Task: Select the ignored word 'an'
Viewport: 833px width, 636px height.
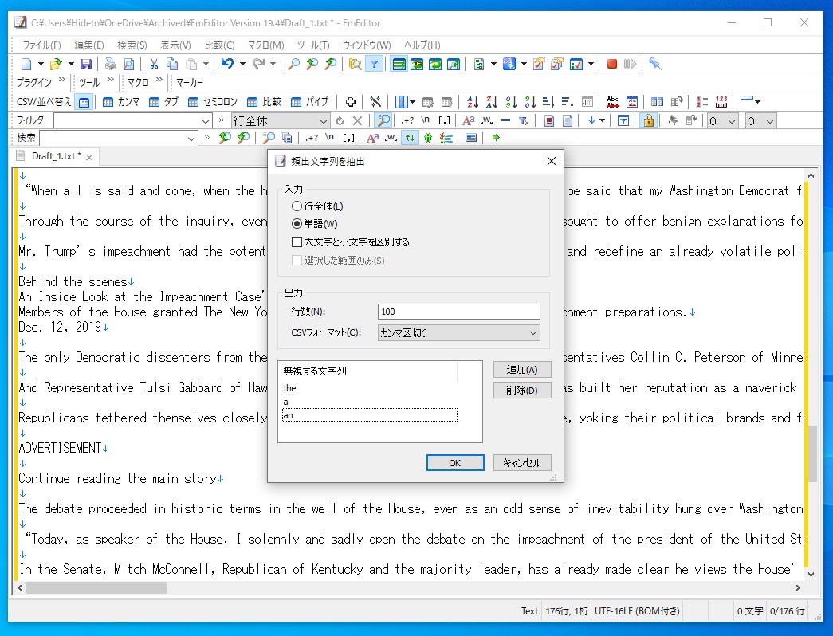Action: click(369, 415)
